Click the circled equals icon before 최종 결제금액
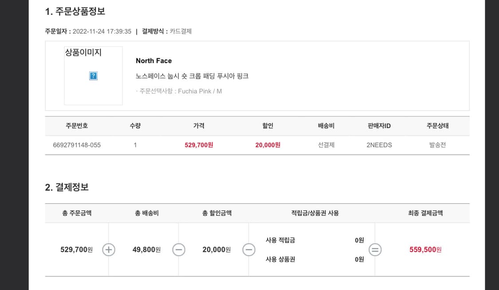 [x=375, y=250]
